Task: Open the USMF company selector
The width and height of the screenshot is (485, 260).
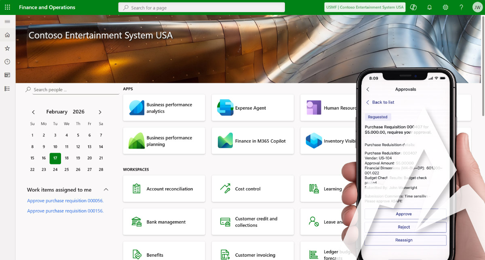Action: [x=365, y=7]
